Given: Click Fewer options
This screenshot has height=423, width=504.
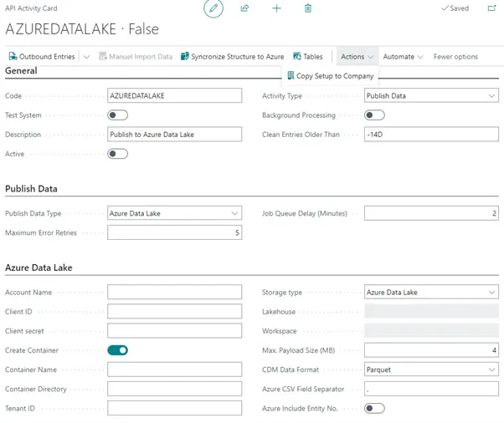Looking at the screenshot, I should 455,57.
